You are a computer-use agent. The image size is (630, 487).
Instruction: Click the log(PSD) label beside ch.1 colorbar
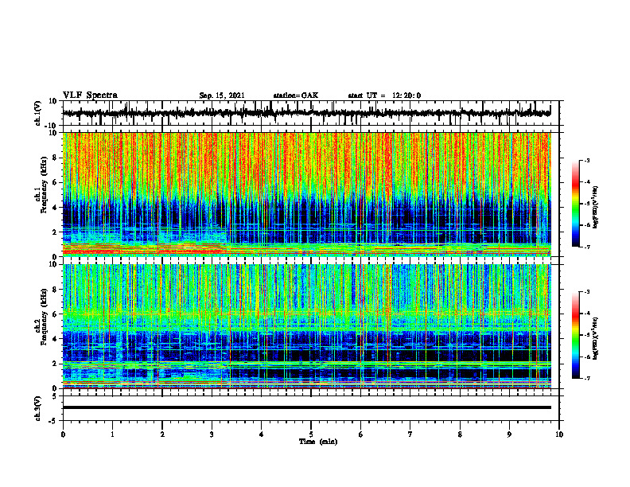click(595, 208)
